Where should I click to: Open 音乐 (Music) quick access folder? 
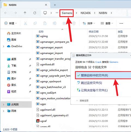(x=12, y=85)
